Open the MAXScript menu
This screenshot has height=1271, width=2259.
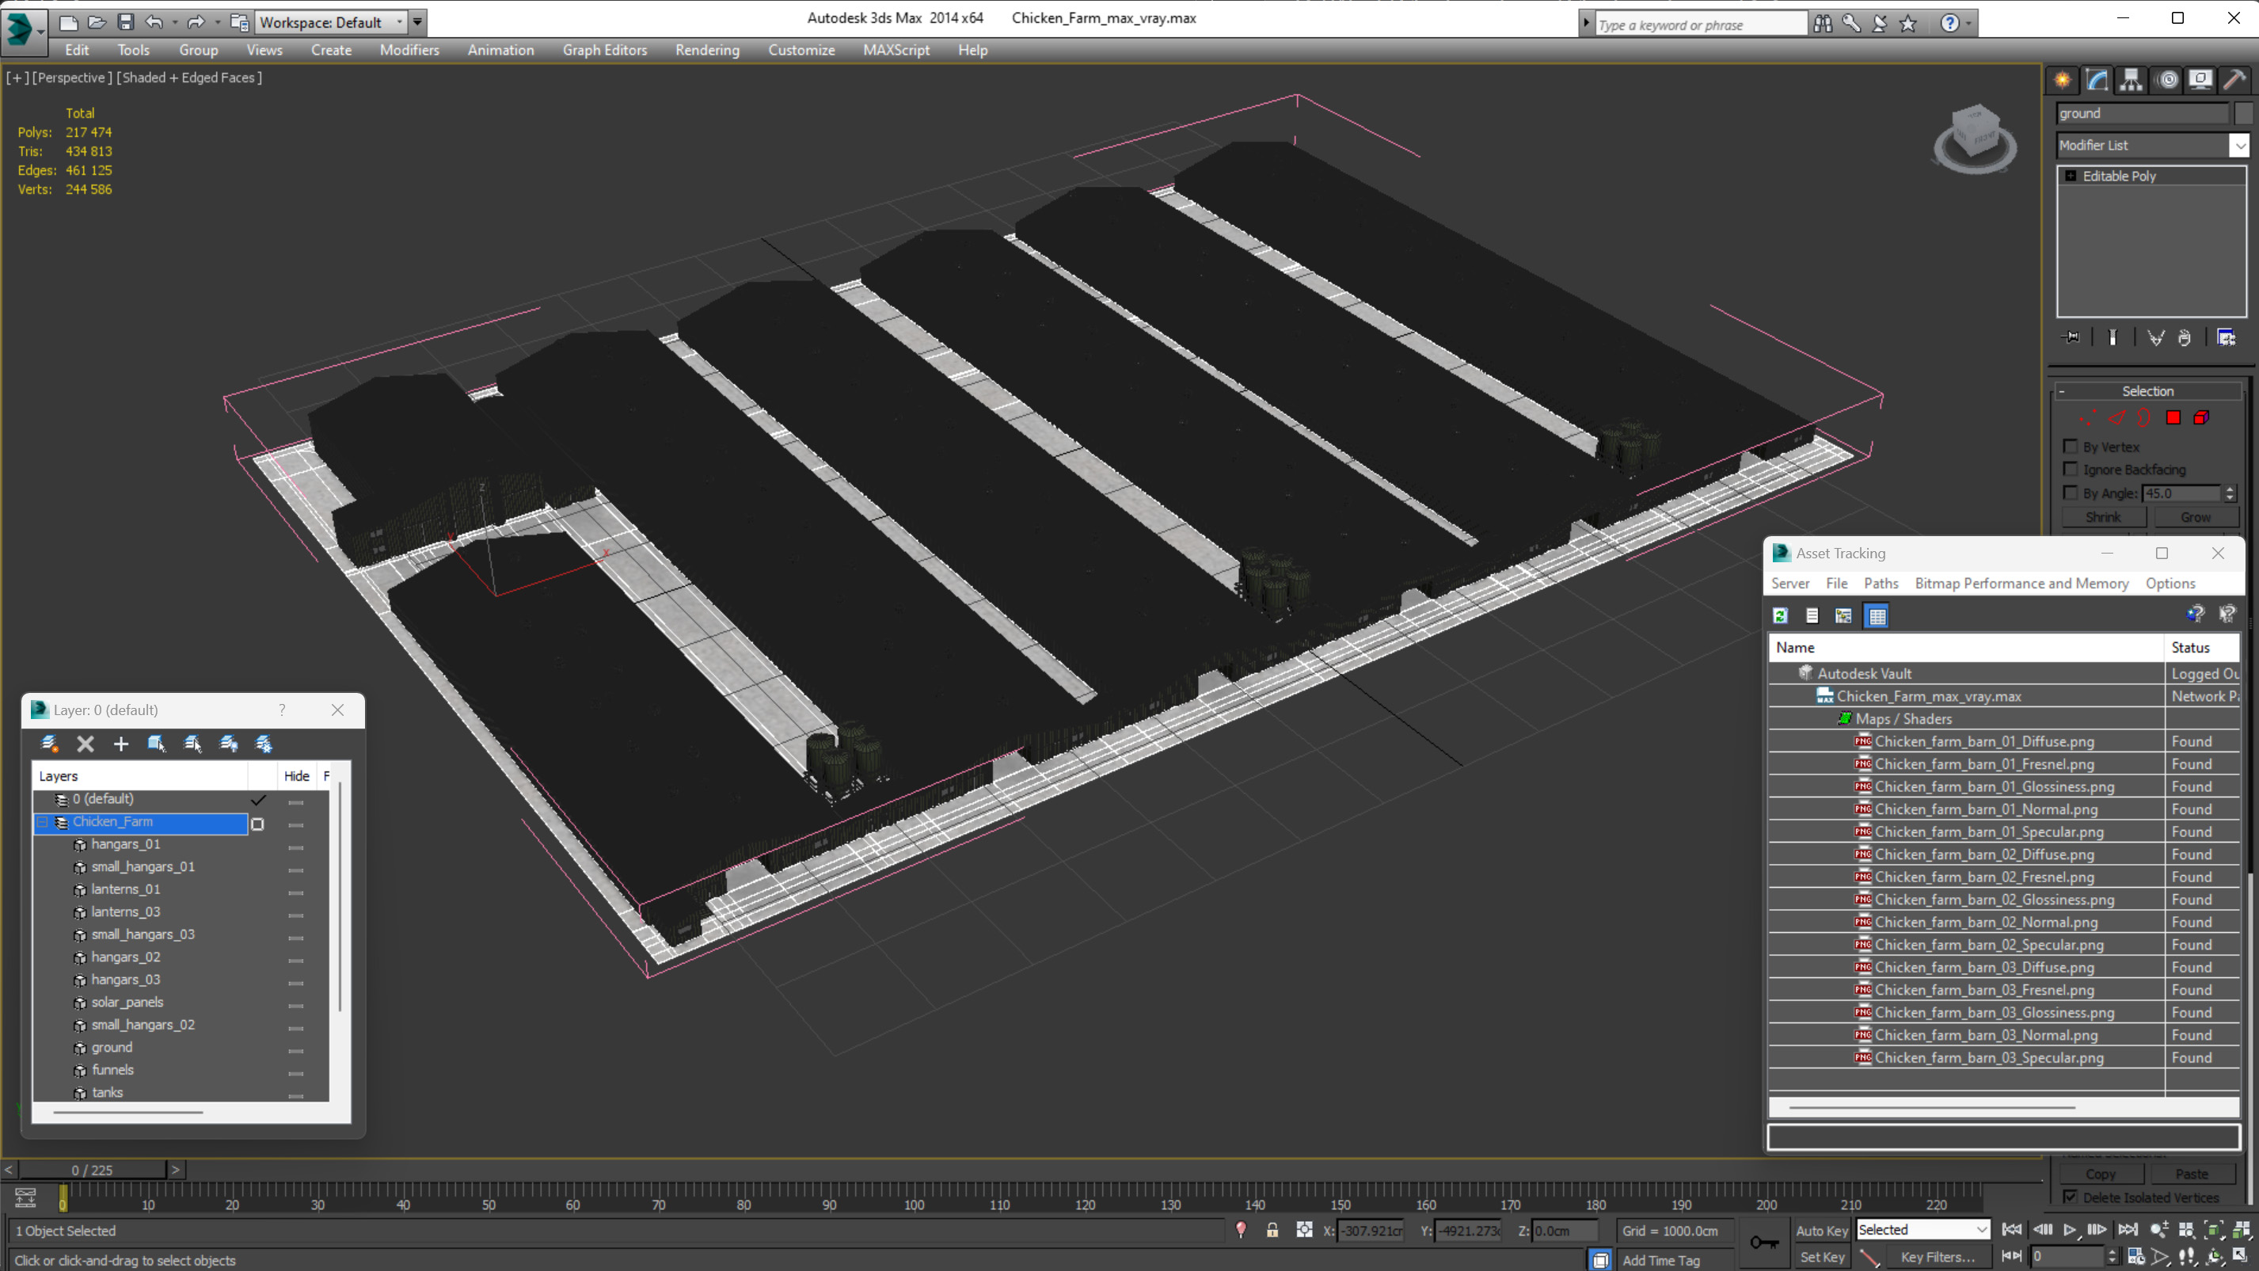coord(896,50)
